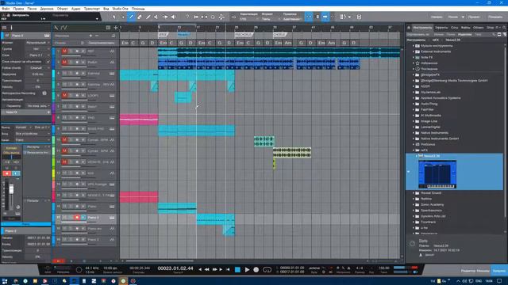Expand the Toontrack folder
The width and height of the screenshot is (508, 285).
click(x=414, y=222)
